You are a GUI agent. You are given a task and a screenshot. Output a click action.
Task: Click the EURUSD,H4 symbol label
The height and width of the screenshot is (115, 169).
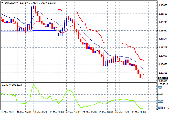pos(11,3)
